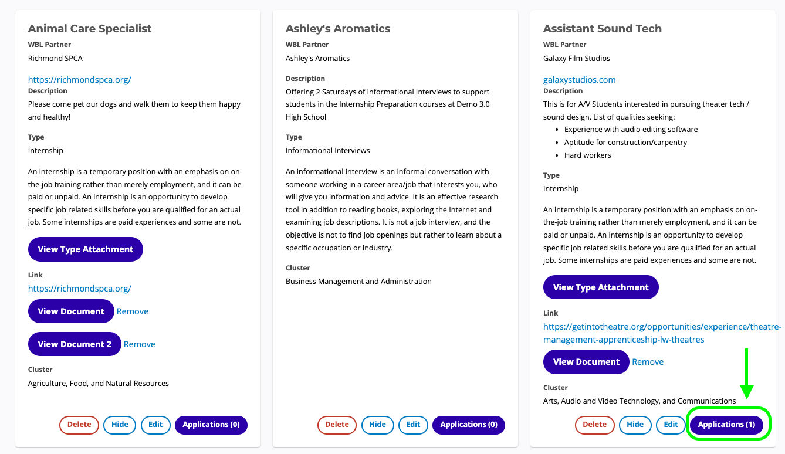Edit the Ashley's Aromatics opportunity

pos(413,425)
